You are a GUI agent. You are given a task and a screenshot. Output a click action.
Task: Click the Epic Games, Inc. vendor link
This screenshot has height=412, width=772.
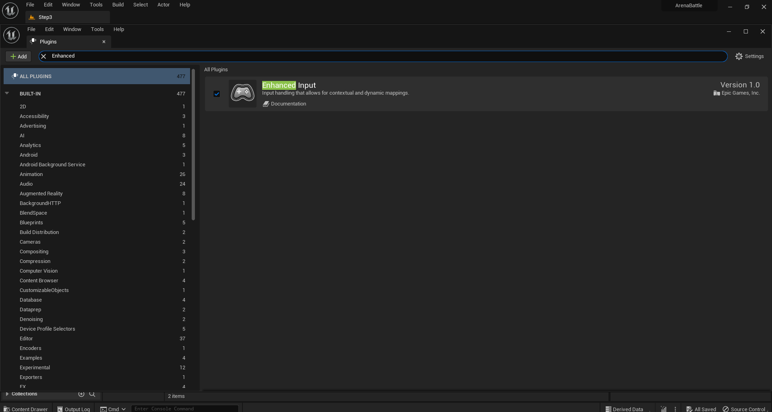tap(737, 93)
